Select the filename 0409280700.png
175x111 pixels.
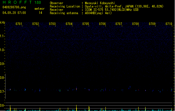coord(14,7)
